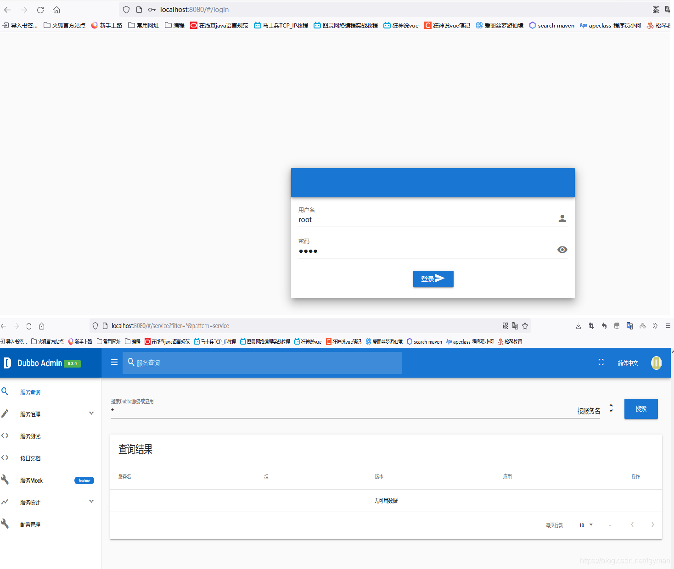674x569 pixels.
Task: Select 接口文档 in the sidebar
Action: tap(51, 458)
